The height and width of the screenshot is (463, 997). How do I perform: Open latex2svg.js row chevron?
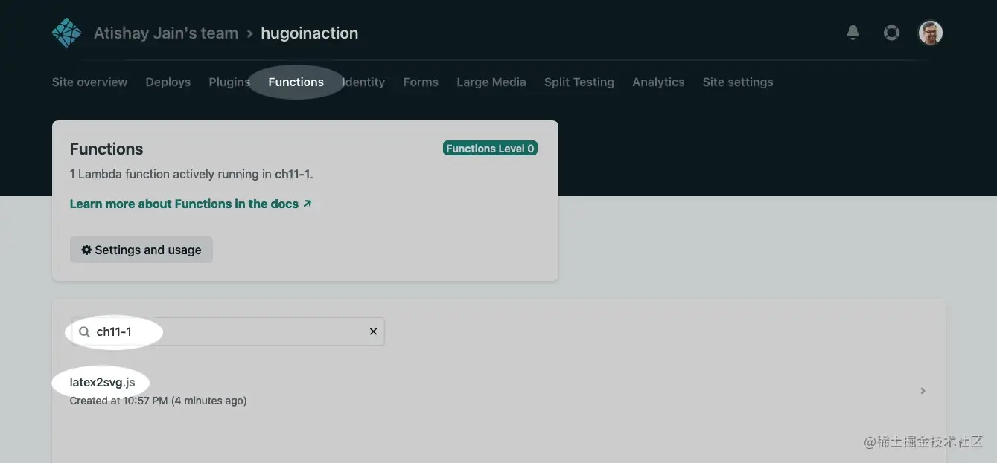pos(923,391)
